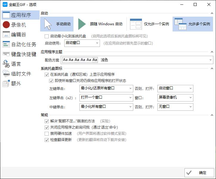Collapse the 系统托盘图标 section
Image resolution: width=216 pixels, height=179 pixels.
pyautogui.click(x=212, y=69)
